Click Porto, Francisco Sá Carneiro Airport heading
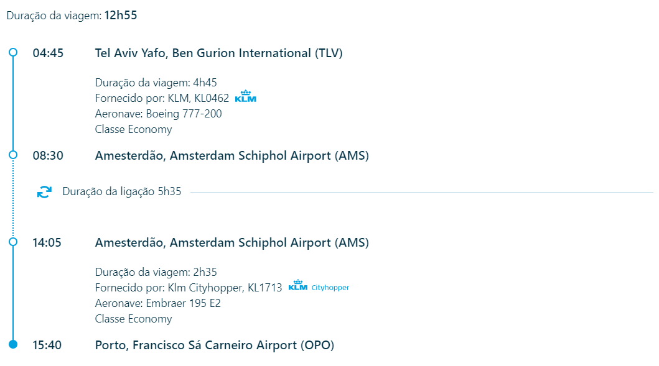Viewport: 659px width, 366px height. tap(214, 345)
